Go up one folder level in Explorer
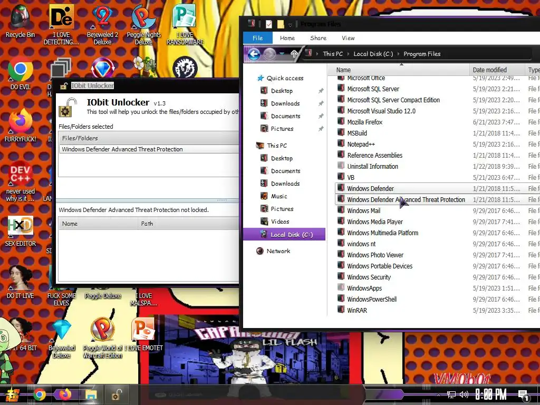 click(x=294, y=54)
